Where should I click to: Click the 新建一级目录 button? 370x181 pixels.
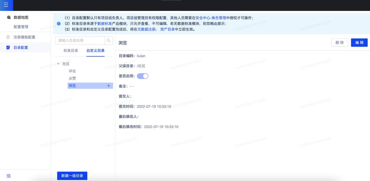pos(72,176)
